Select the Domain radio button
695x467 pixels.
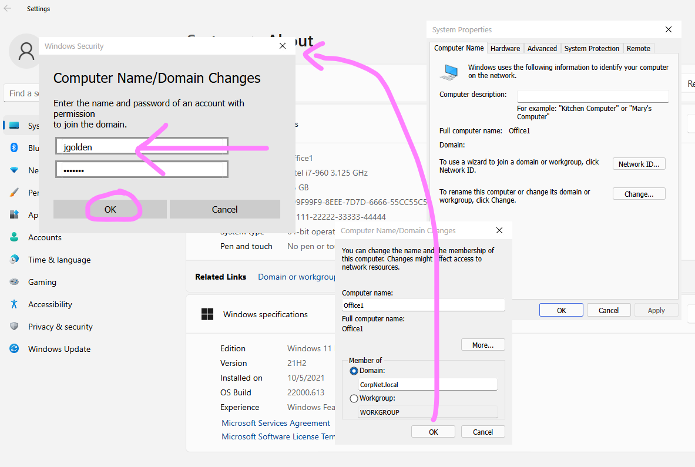point(354,371)
